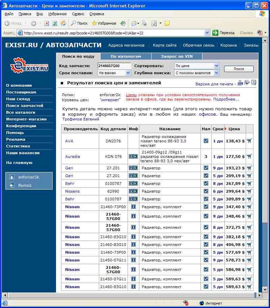Open the Интернет-магазин sidebar link
The width and height of the screenshot is (270, 308).
pos(26,119)
